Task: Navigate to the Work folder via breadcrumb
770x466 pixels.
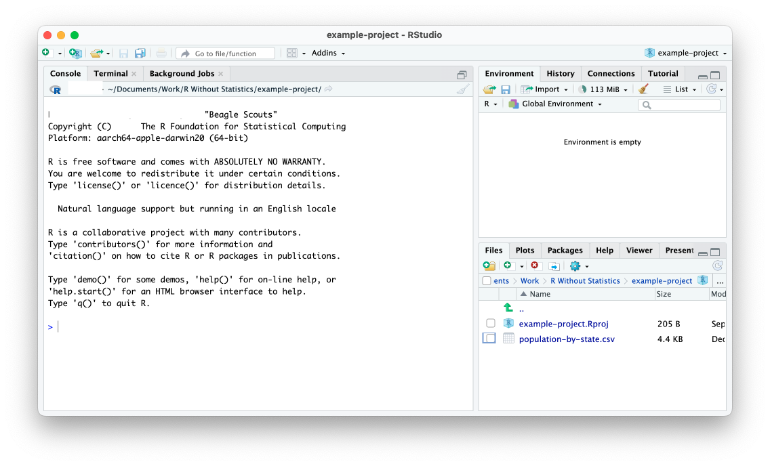Action: pos(529,280)
